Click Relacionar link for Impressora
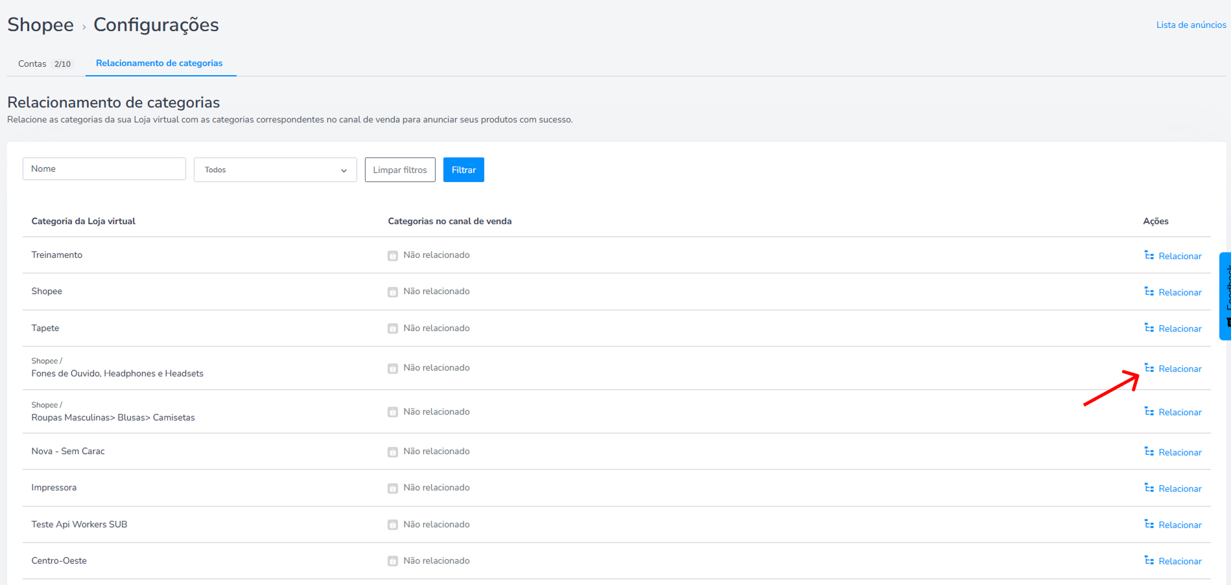 click(1180, 488)
